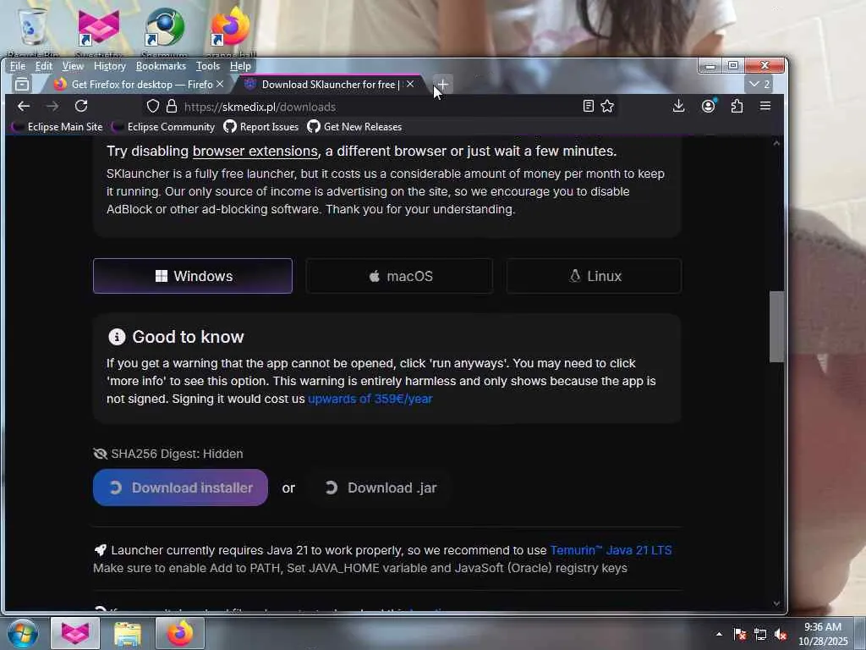The image size is (866, 650).
Task: Open the Bookmarks menu
Action: 161,66
